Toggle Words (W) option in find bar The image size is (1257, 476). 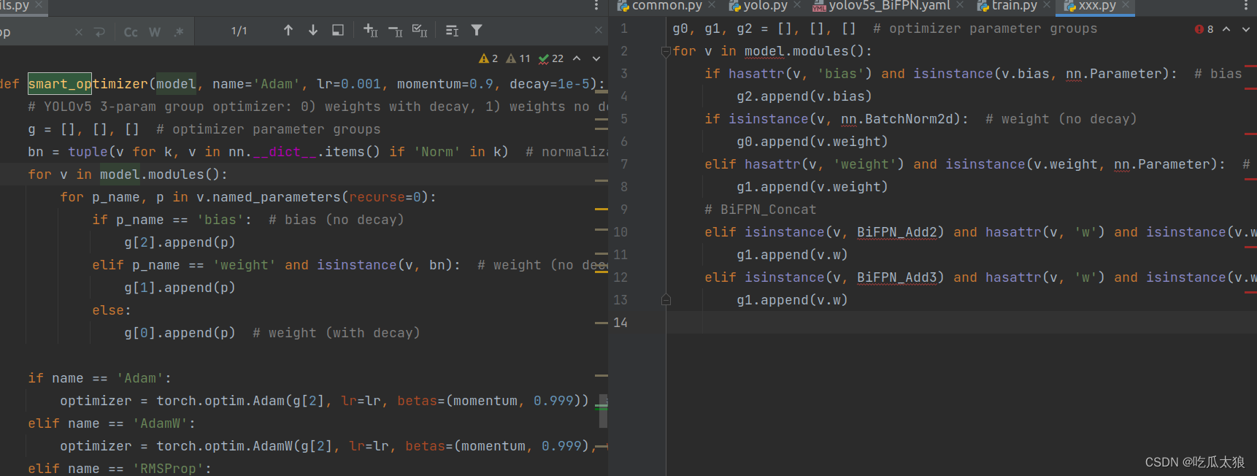155,31
